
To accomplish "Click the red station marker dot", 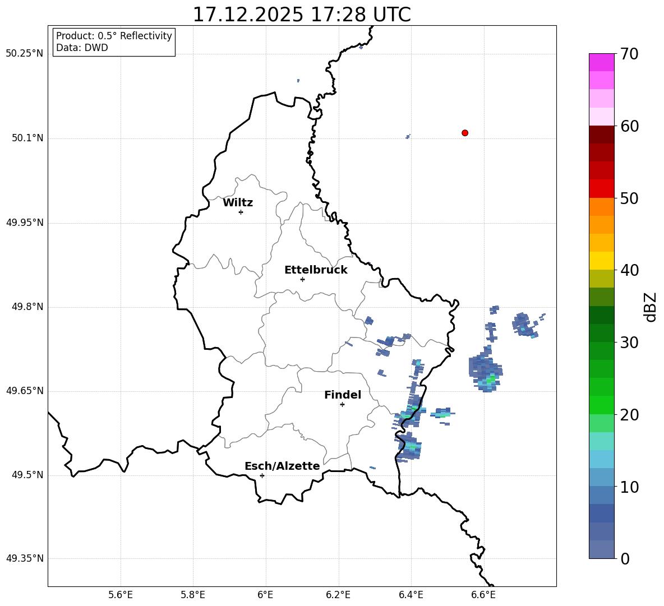I will 465,133.
